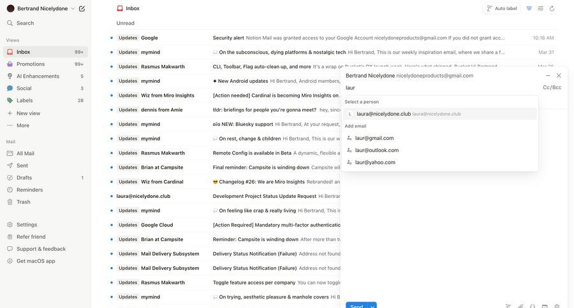Select laura@nicelydone.club from suggestions
This screenshot has height=308, width=574.
coord(440,114)
